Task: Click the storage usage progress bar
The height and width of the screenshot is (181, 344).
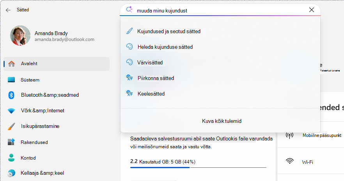Action: pos(198,167)
